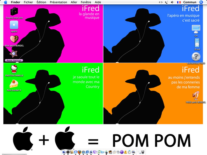
Task: Open Address Book from the Dock
Action: click(72, 152)
